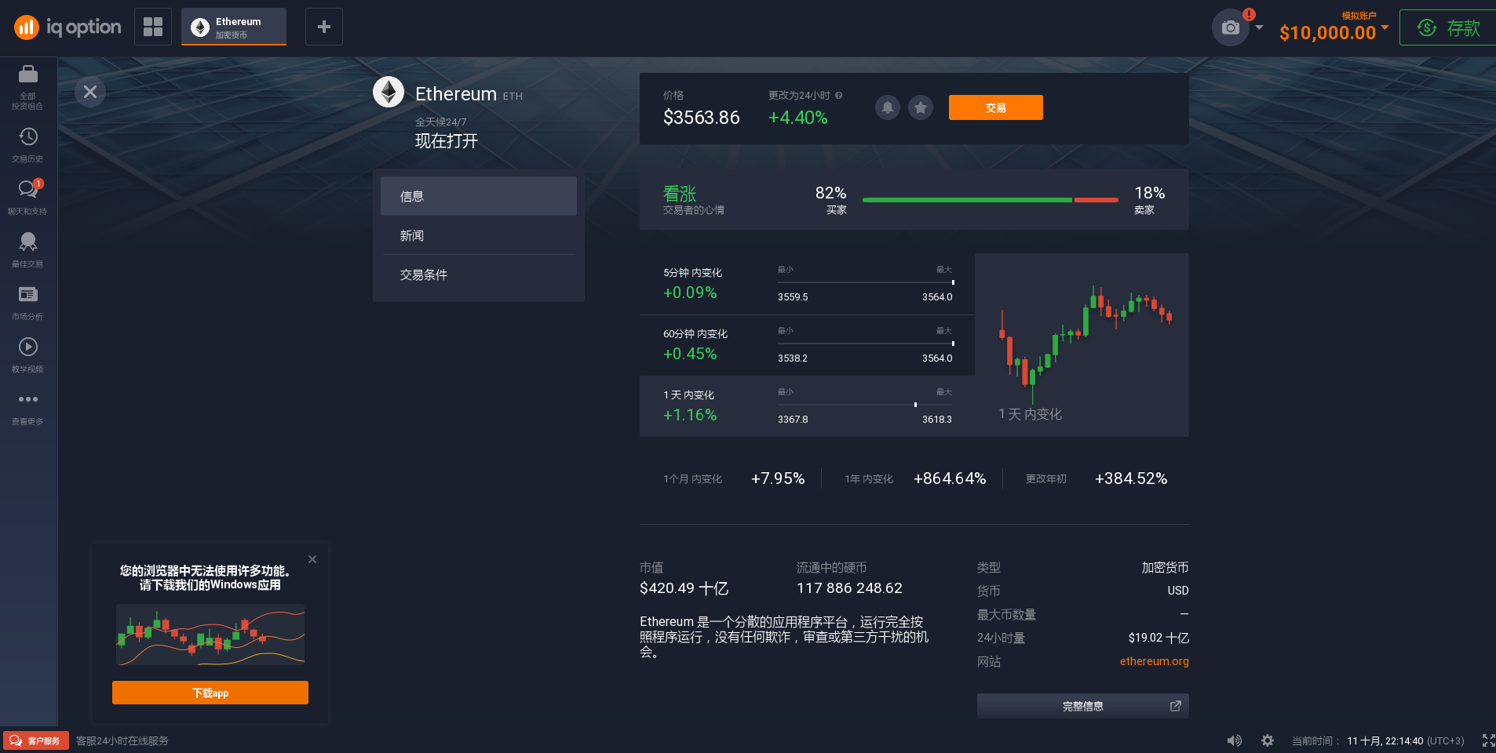
Task: Open the asset grid selector
Action: pyautogui.click(x=153, y=26)
